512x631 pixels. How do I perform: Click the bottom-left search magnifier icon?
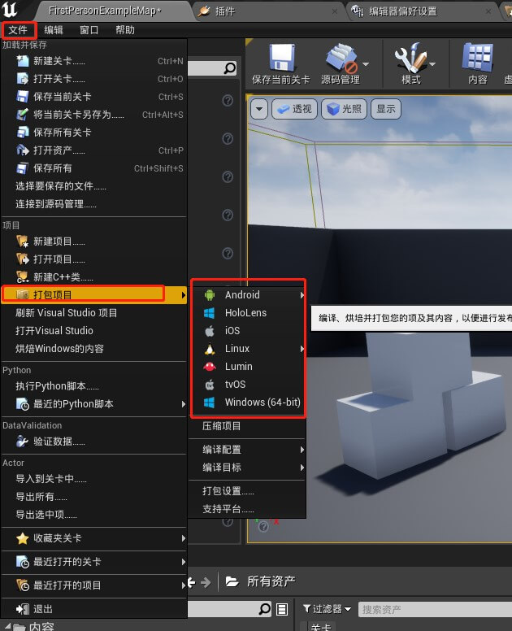coord(265,608)
